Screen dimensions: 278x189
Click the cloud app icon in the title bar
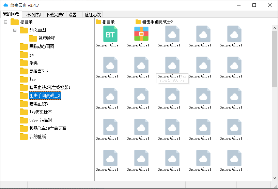6,5
